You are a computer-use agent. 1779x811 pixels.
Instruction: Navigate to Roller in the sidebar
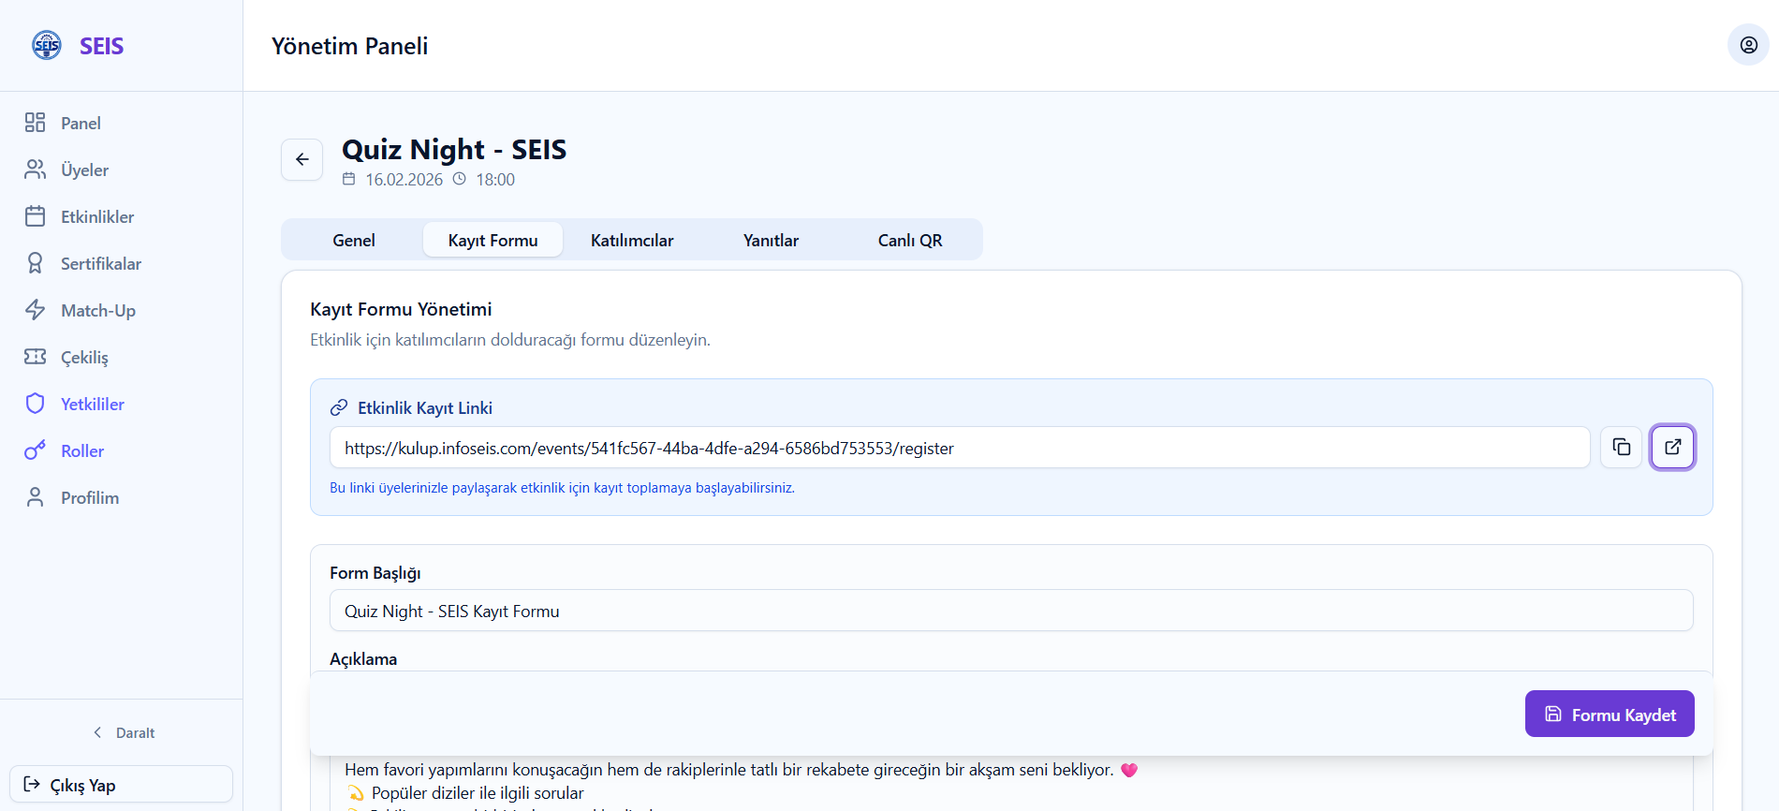click(x=81, y=451)
